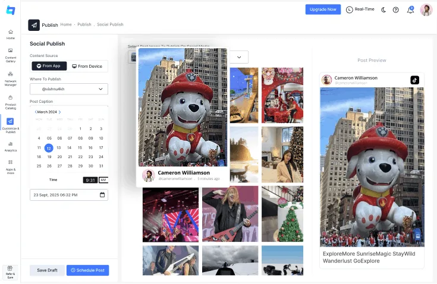Open Network Manager in the sidebar
The width and height of the screenshot is (437, 284).
pos(11,79)
